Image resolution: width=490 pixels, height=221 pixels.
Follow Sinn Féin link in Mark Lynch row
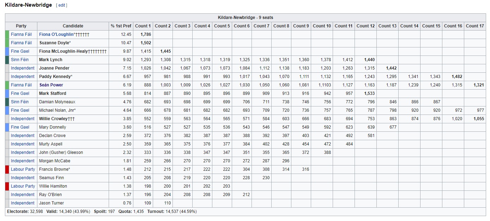click(20, 60)
